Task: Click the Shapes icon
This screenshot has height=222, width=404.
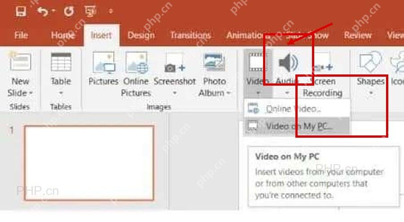Action: click(x=370, y=62)
